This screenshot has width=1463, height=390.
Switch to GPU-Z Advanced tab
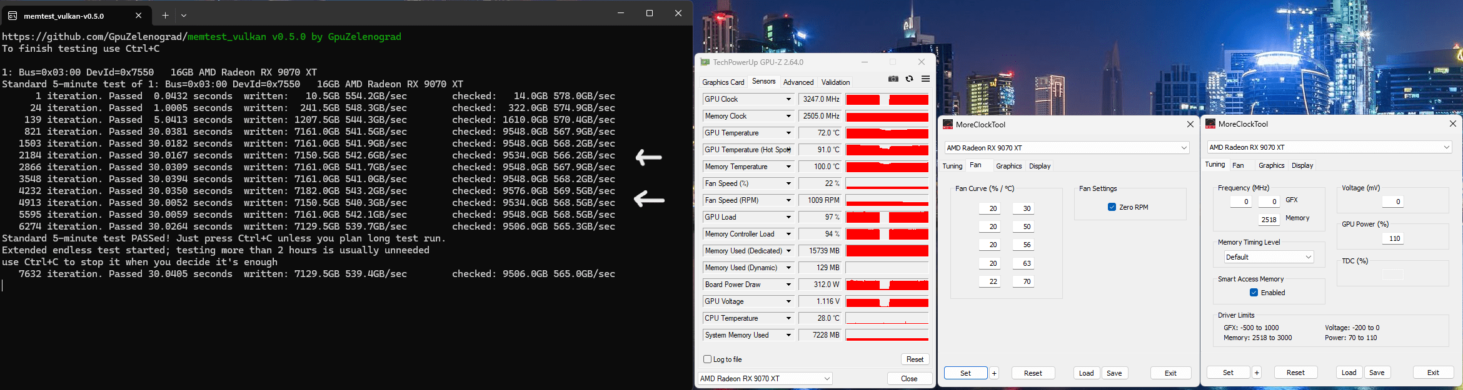click(798, 82)
